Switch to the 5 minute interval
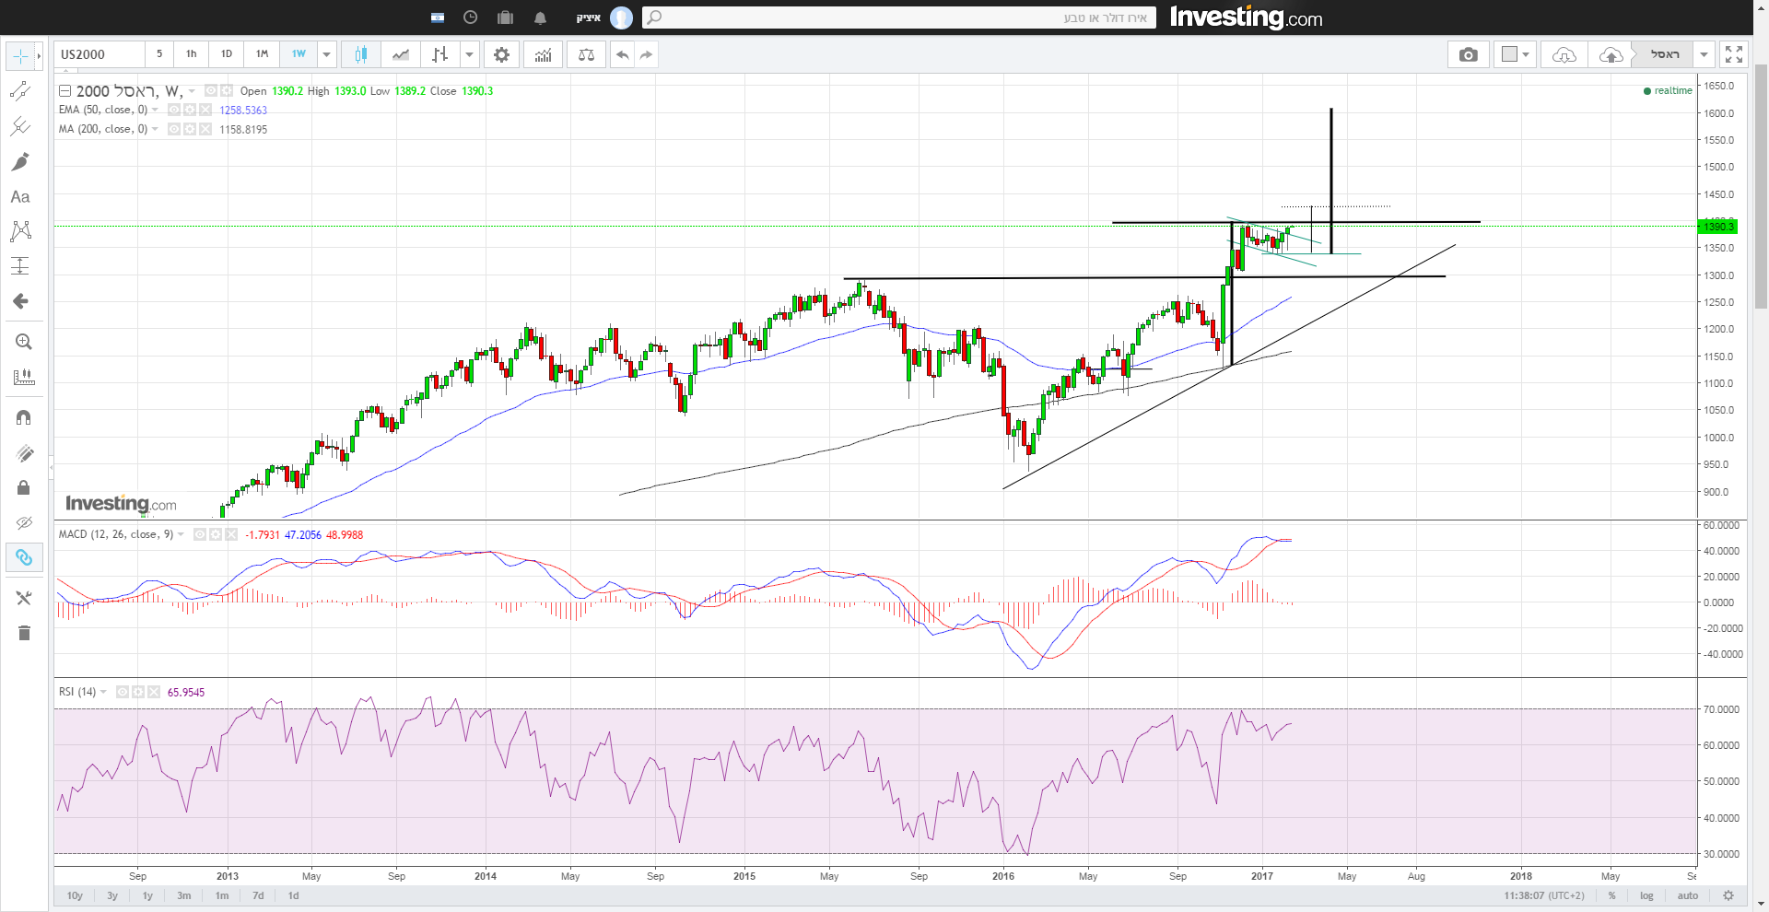The width and height of the screenshot is (1769, 912). (x=159, y=54)
